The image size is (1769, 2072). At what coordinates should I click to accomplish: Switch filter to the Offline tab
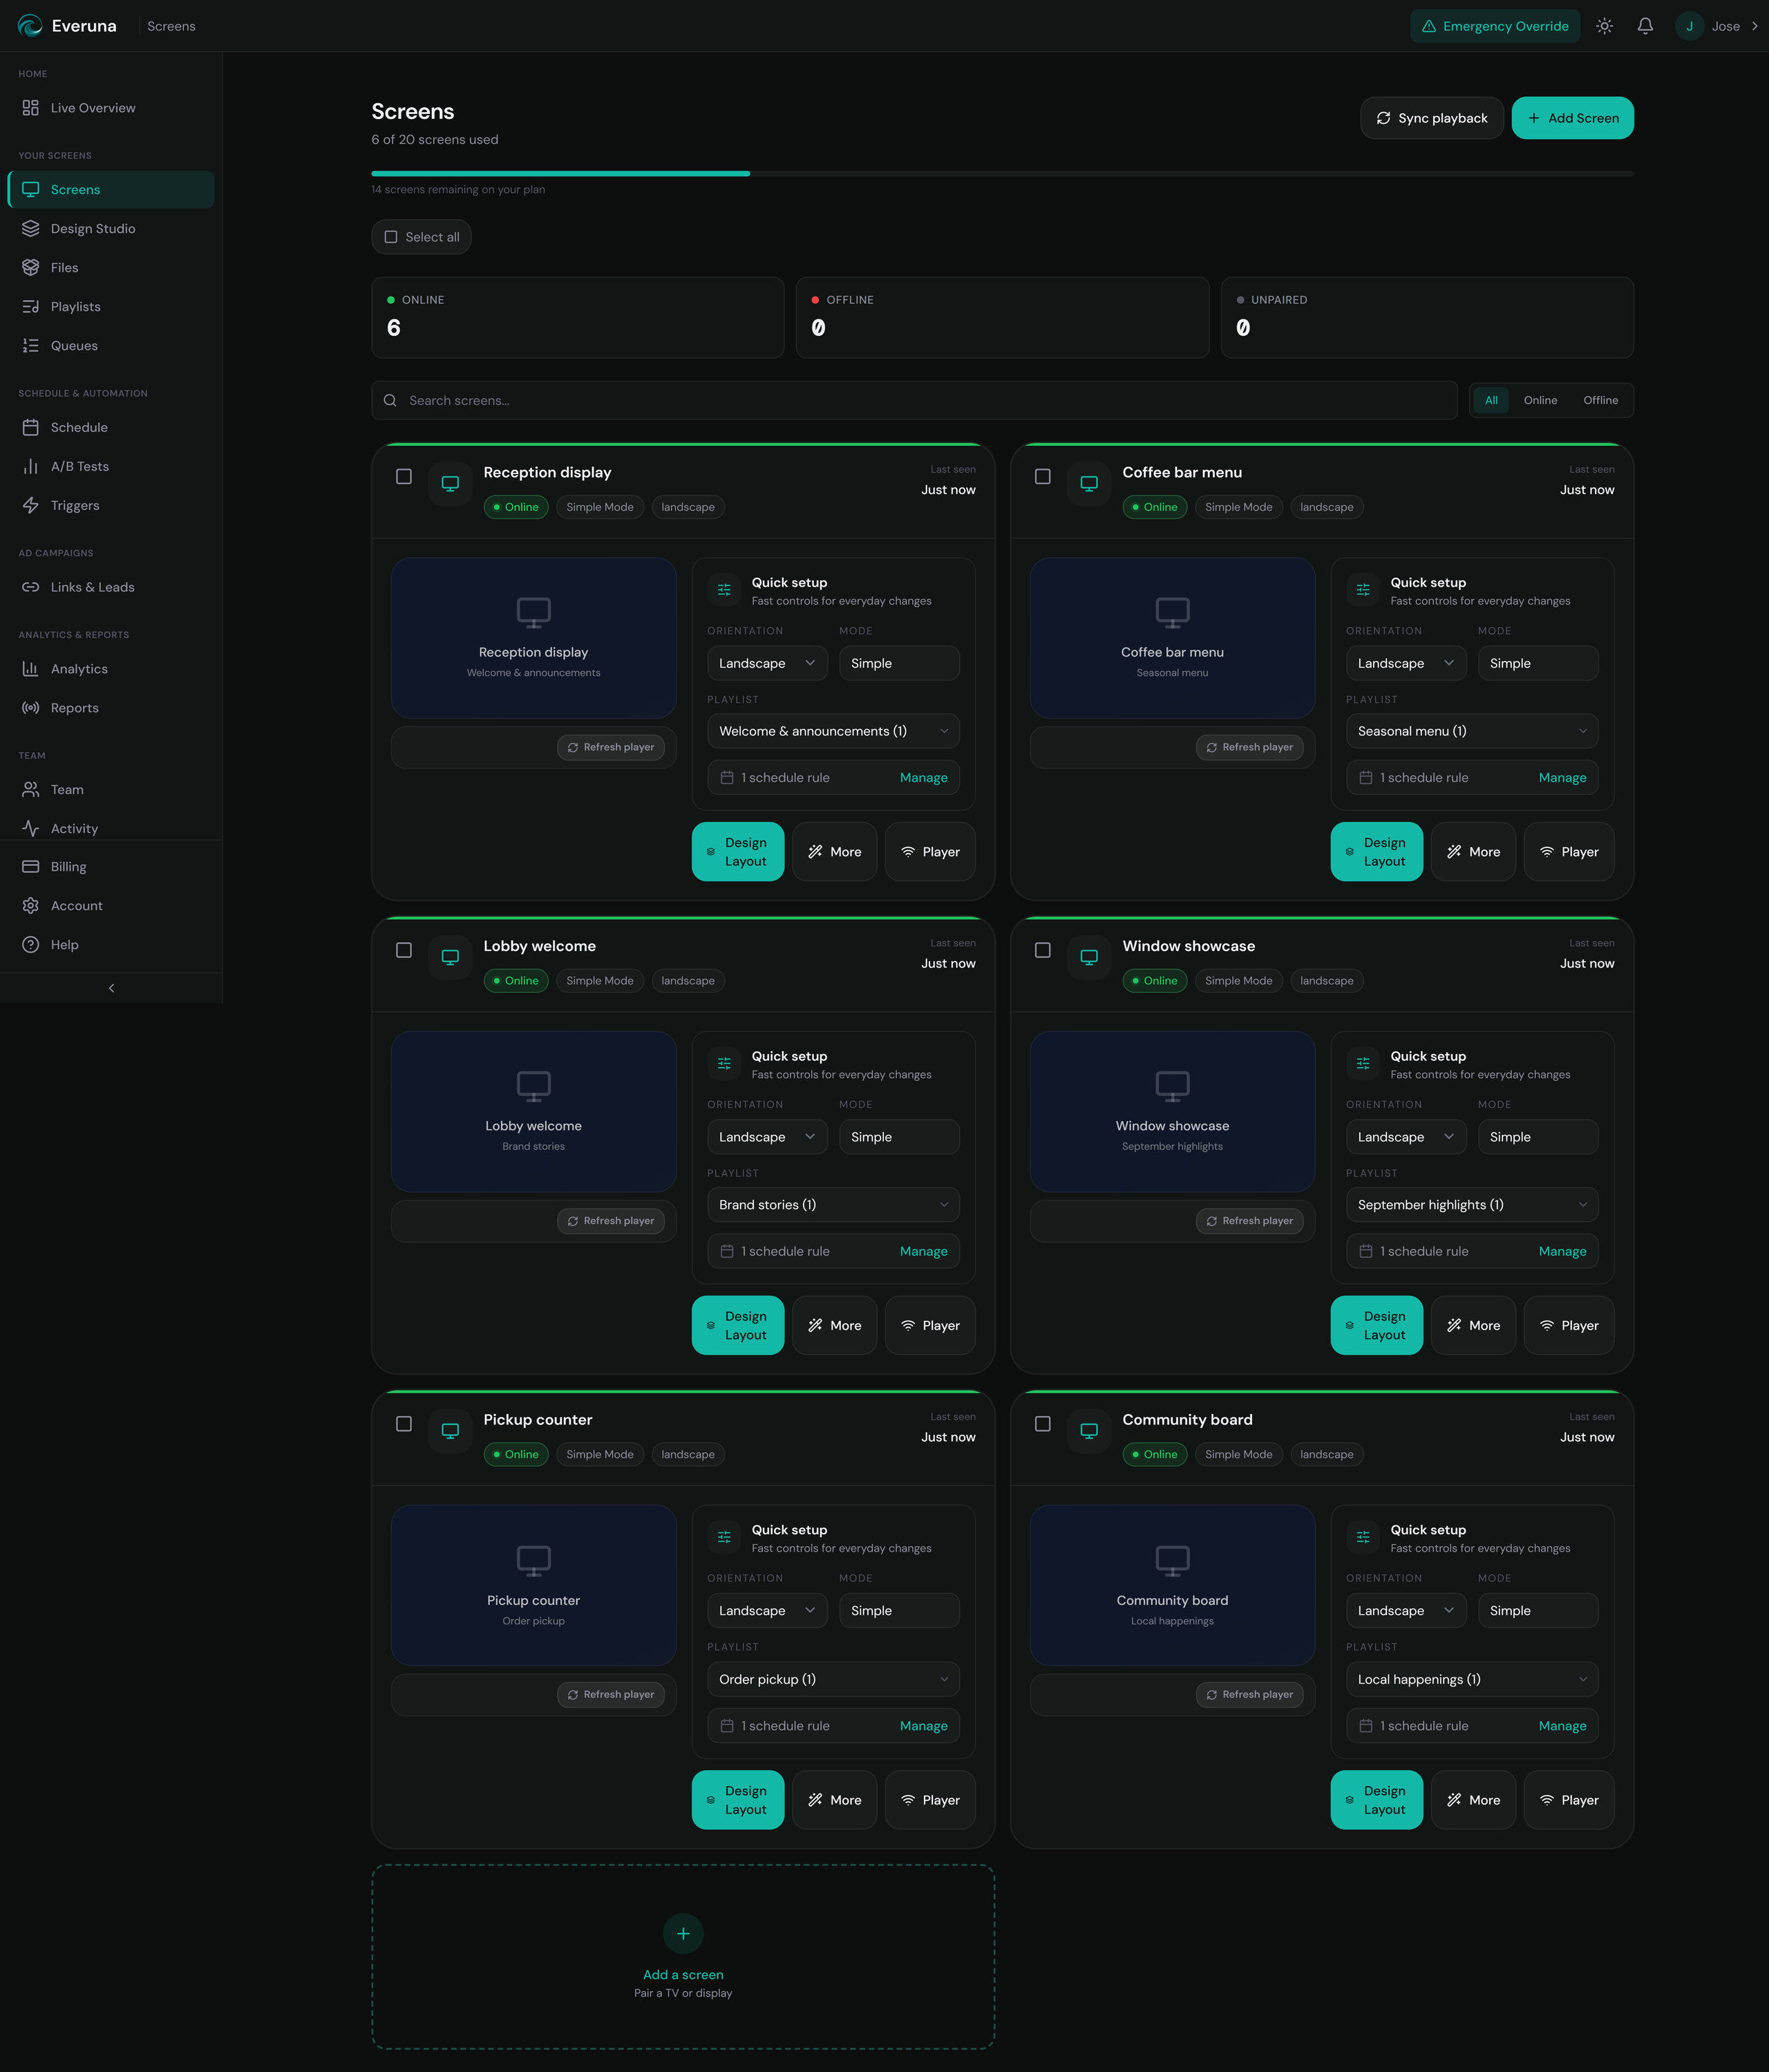point(1600,401)
